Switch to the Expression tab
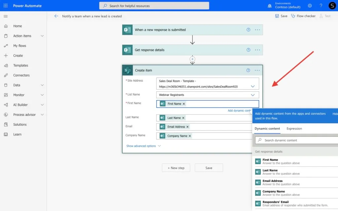338x211 pixels. pos(294,129)
